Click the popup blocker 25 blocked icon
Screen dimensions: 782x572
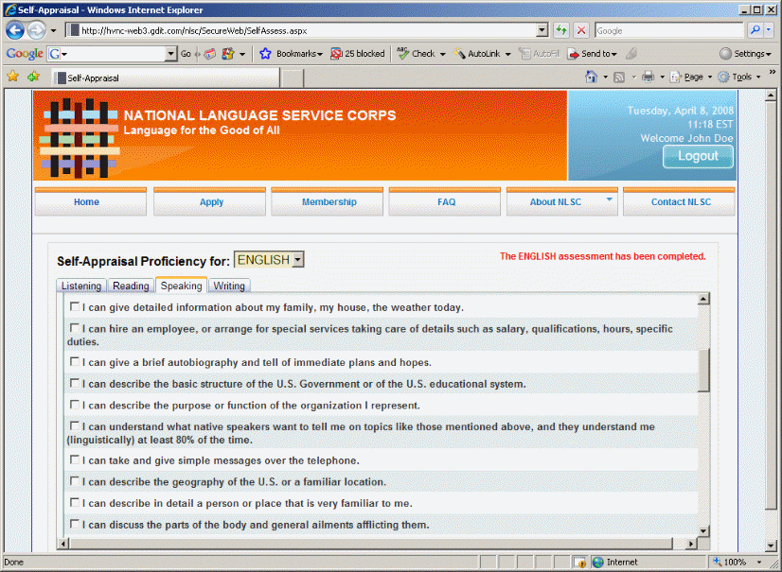pyautogui.click(x=336, y=53)
